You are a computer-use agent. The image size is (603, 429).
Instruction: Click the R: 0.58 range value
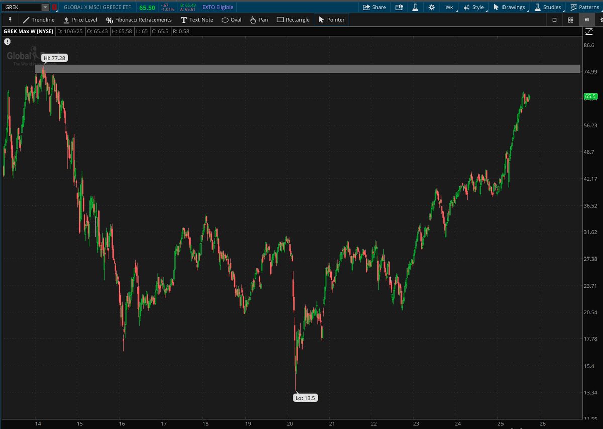pos(181,32)
